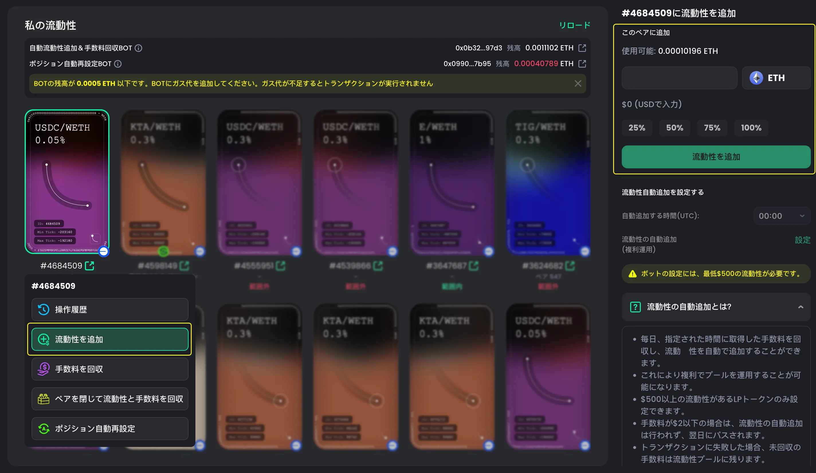Screen dimensions: 816x473
Task: Click hand-coin icon in 手数料を回収
Action: [x=43, y=369]
